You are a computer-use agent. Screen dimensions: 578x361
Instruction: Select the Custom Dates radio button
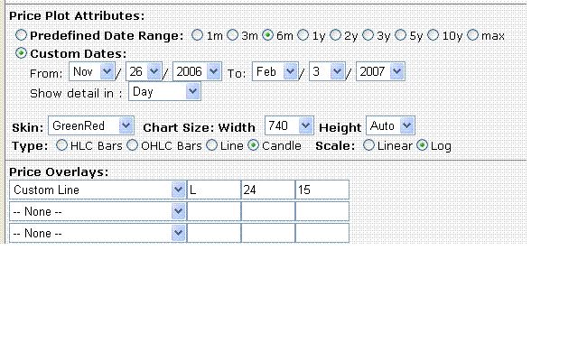click(x=21, y=53)
